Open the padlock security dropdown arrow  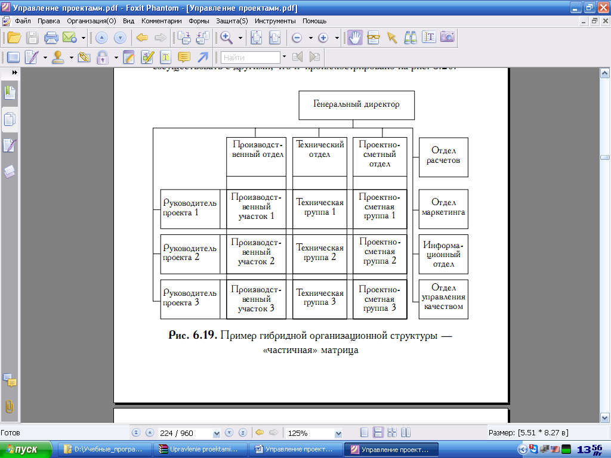[116, 58]
